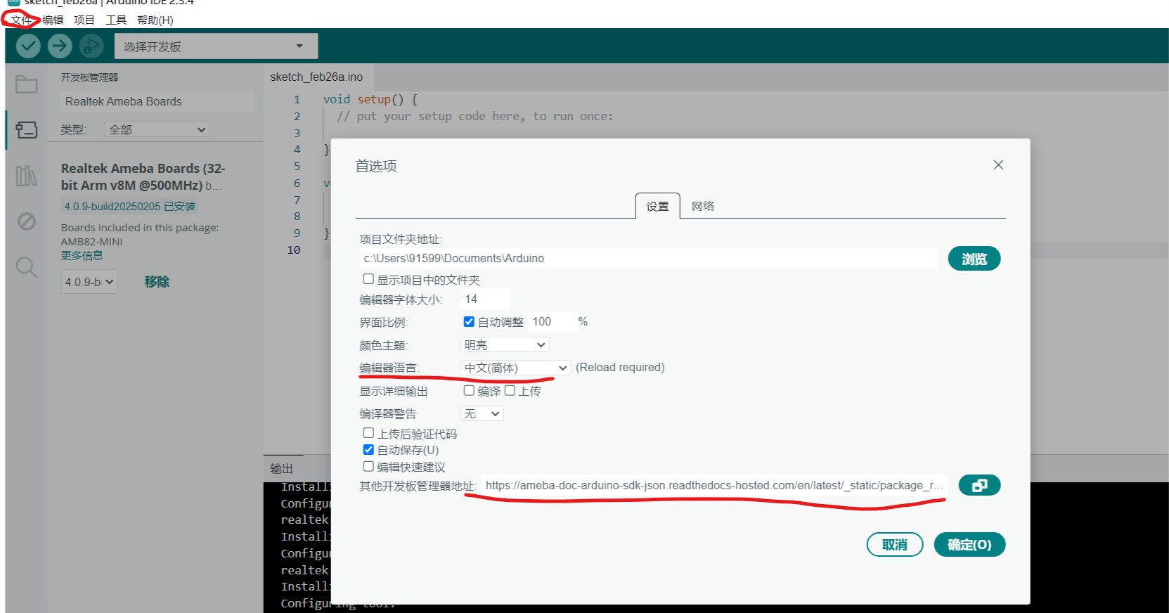The width and height of the screenshot is (1169, 613).
Task: Open the 工具 menu
Action: coord(116,20)
